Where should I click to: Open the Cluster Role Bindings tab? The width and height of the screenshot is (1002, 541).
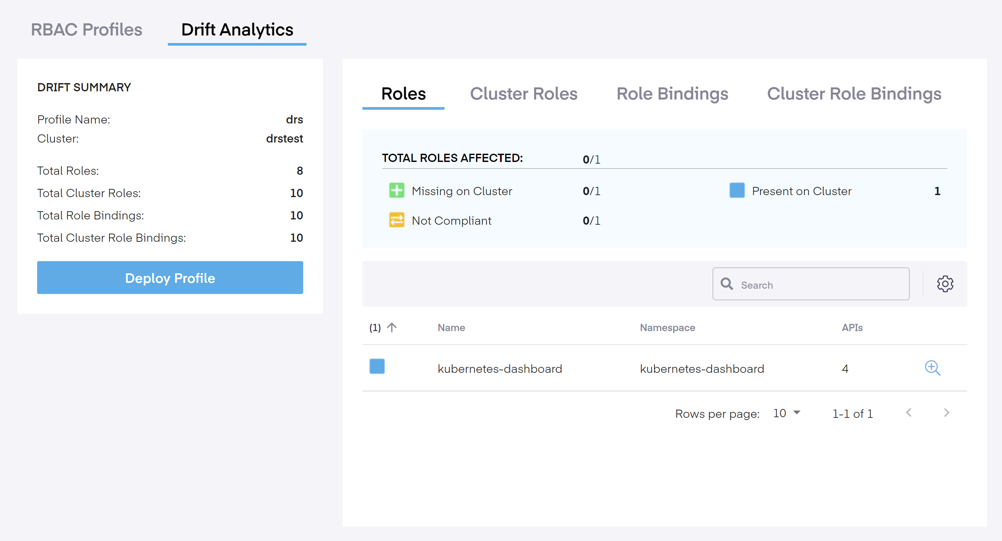point(854,94)
